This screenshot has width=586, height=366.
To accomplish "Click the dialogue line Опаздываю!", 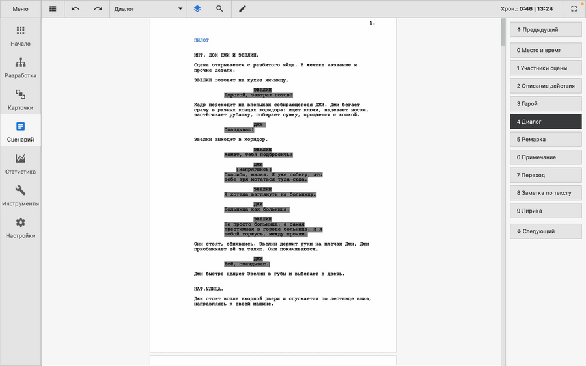I will click(239, 129).
